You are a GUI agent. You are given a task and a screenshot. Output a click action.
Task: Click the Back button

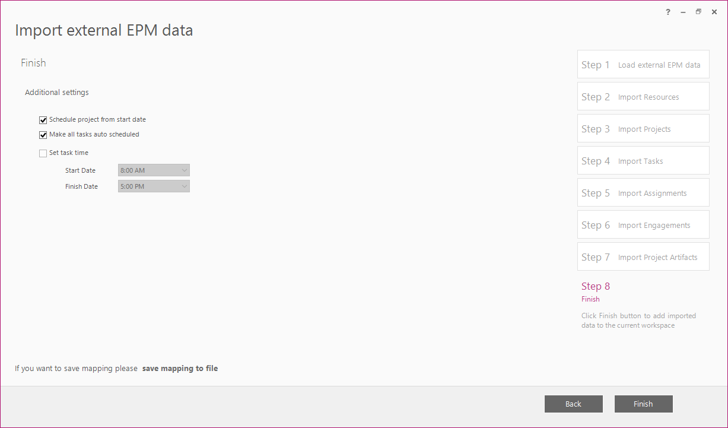(574, 404)
